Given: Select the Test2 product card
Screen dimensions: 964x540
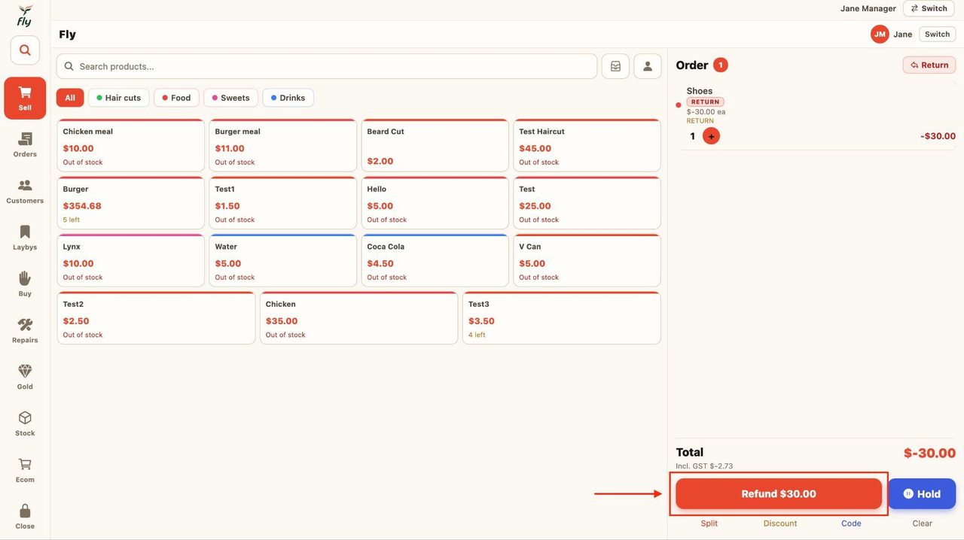Looking at the screenshot, I should (157, 318).
